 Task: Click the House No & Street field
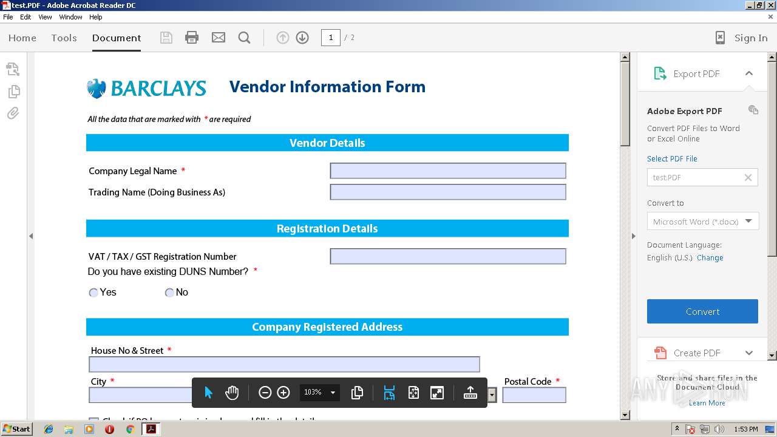coord(284,364)
